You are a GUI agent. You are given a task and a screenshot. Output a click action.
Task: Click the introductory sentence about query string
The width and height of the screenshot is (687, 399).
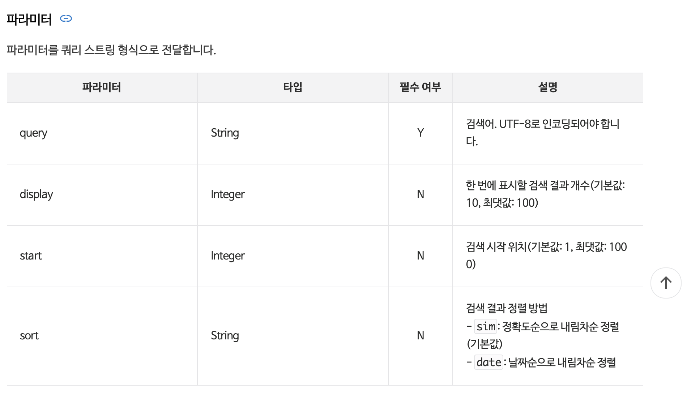tap(111, 50)
